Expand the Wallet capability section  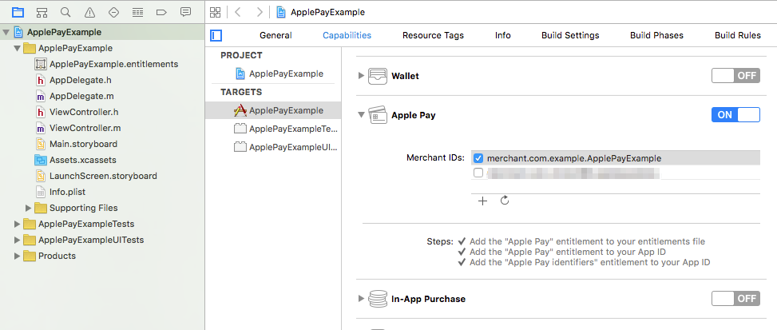360,76
